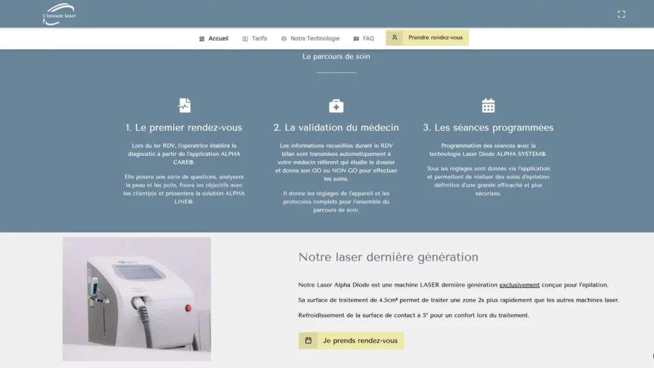Click the first-aid kit icon above step 2
The width and height of the screenshot is (654, 368).
pos(336,105)
